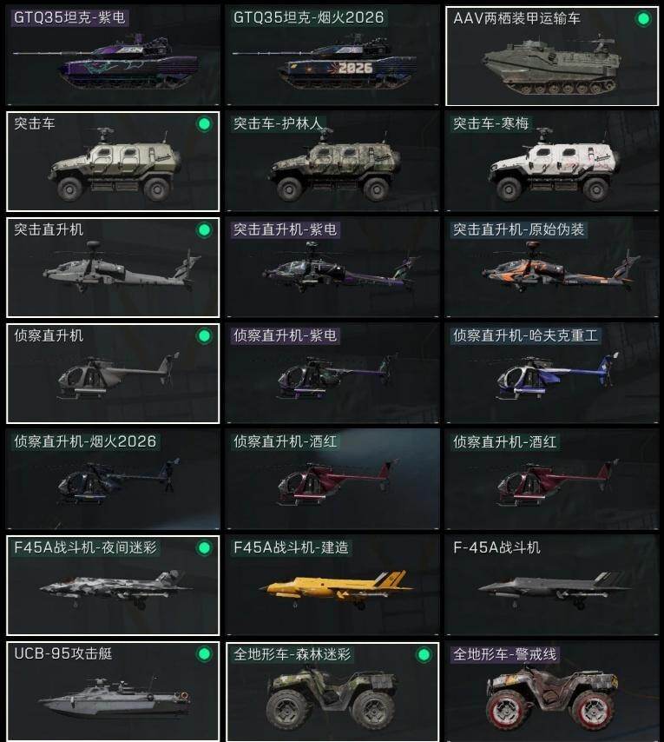Select the 突击直升机-原始伪装 orange helicopter skin
The height and width of the screenshot is (742, 664).
coord(552,268)
